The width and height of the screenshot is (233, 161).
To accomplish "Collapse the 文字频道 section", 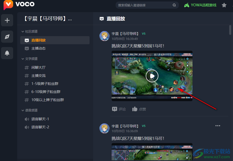I will coord(30,59).
